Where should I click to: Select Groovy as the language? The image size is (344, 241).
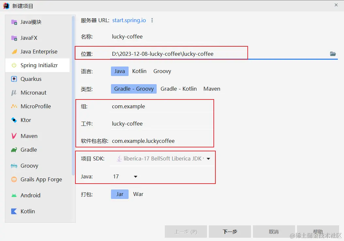click(x=162, y=71)
